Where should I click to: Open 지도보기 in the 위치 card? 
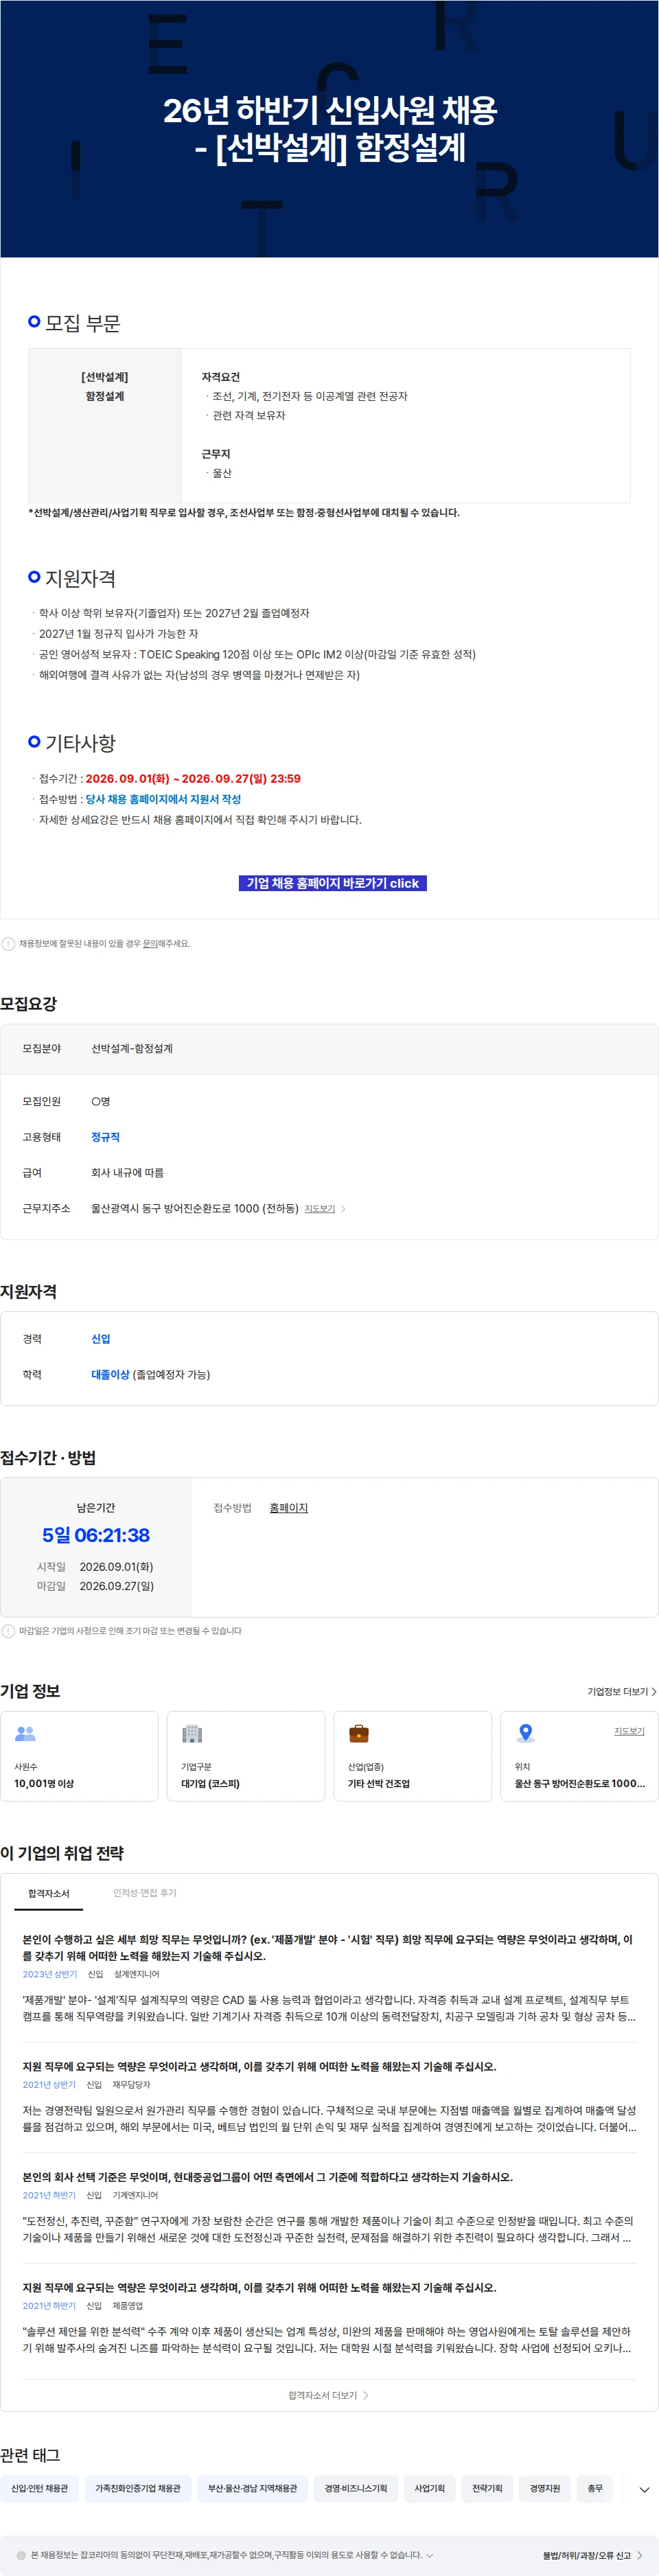point(629,1731)
